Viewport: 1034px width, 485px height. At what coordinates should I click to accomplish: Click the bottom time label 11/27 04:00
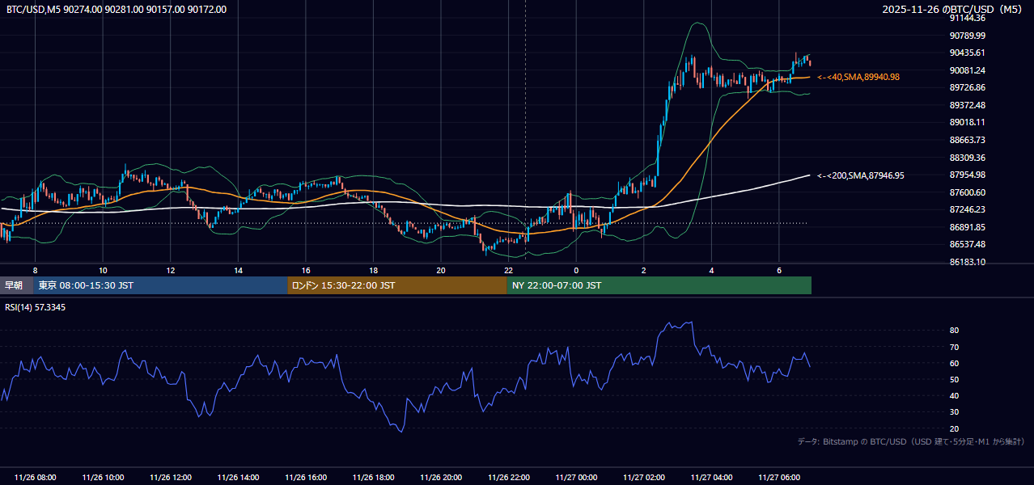click(711, 478)
